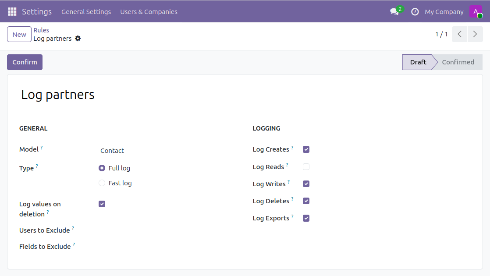The height and width of the screenshot is (276, 490).
Task: Open the Users to Exclude field
Action: click(x=167, y=230)
